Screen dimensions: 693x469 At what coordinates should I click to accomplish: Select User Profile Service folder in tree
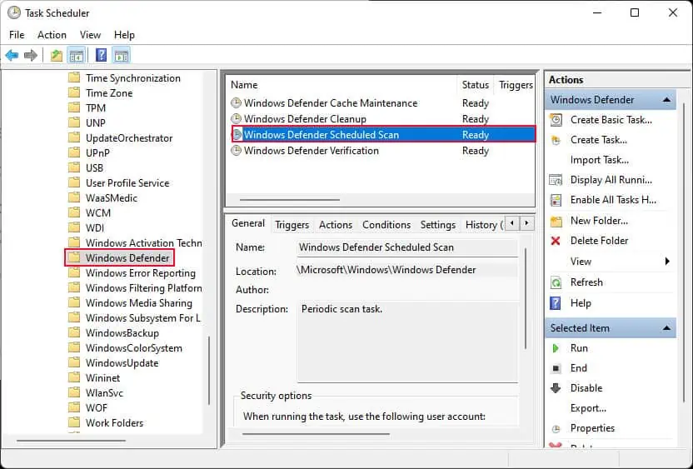click(127, 183)
